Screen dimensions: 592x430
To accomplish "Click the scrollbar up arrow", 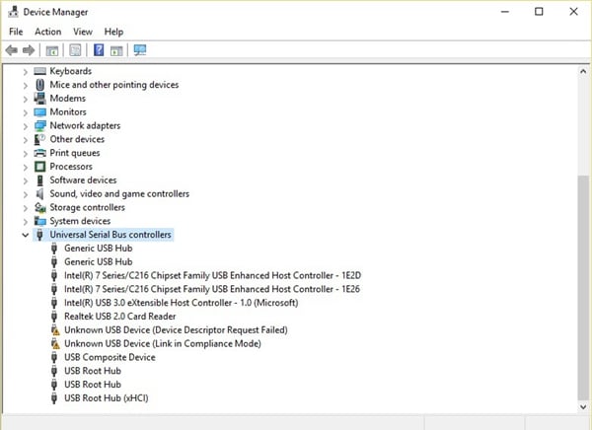I will pyautogui.click(x=583, y=71).
